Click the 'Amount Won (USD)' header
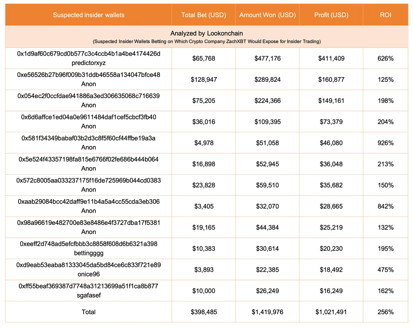 click(267, 15)
